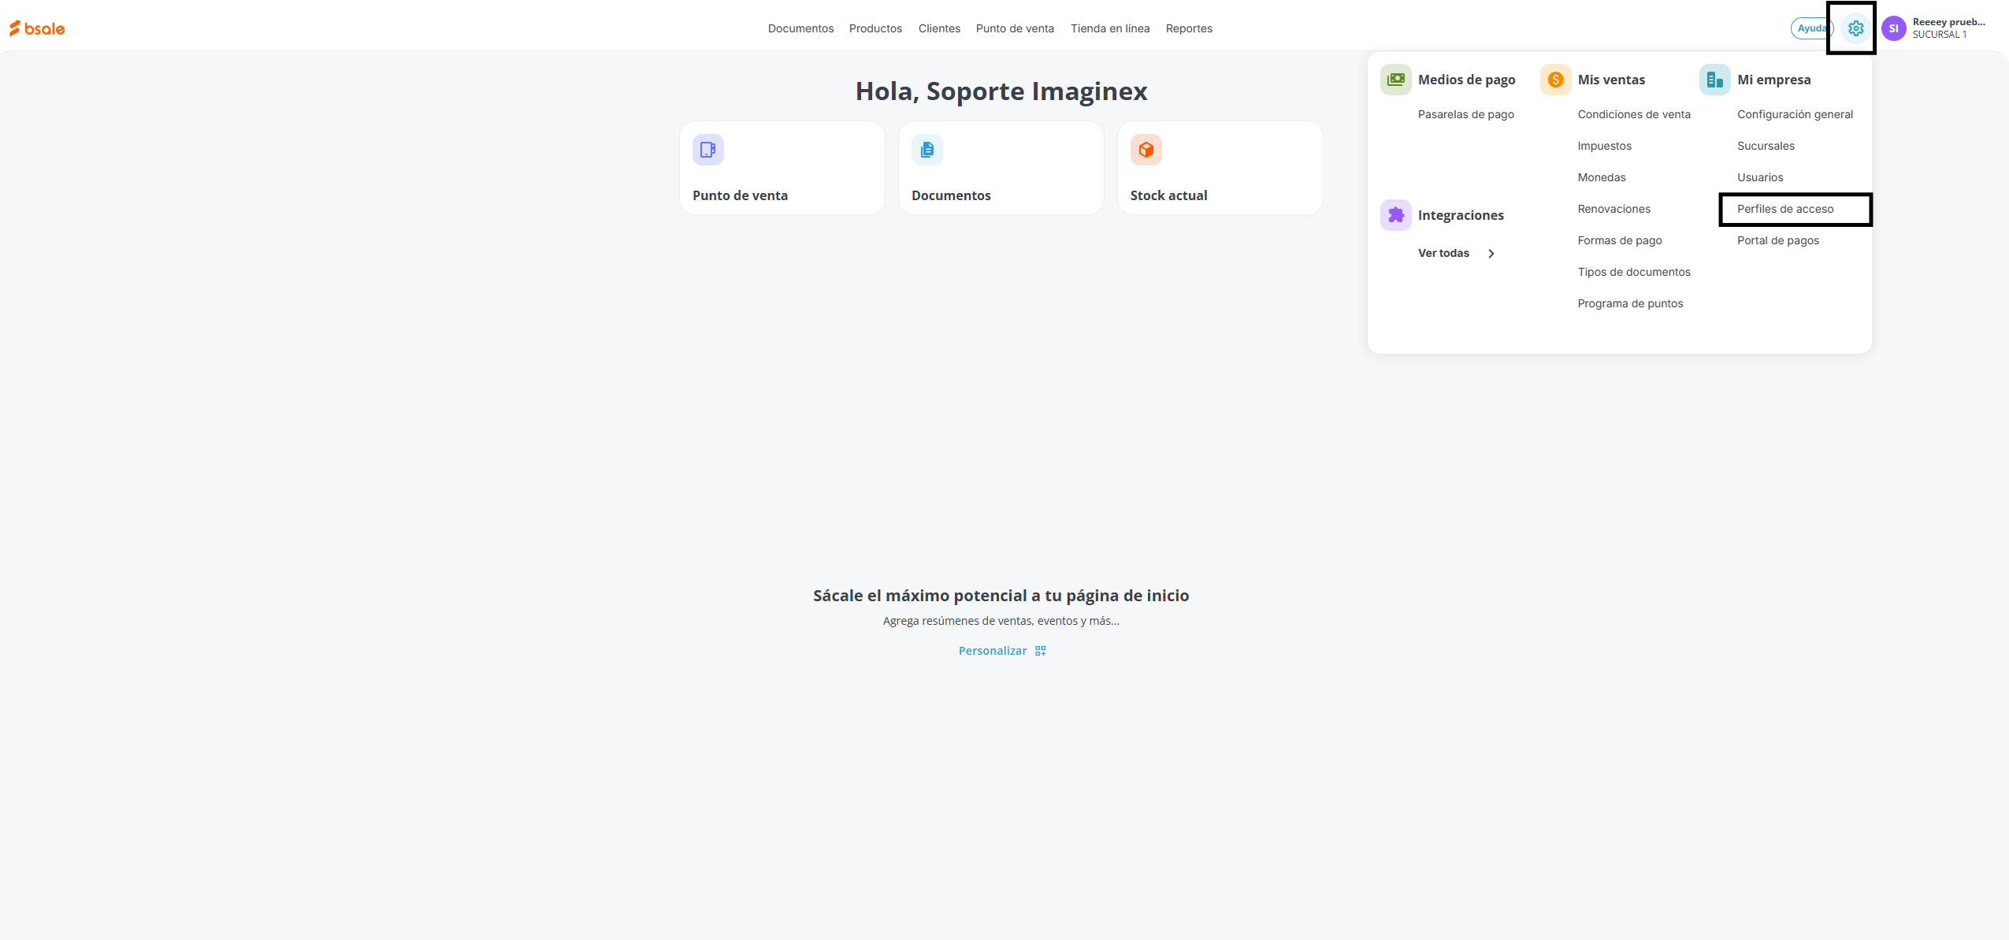Click the purple SI user avatar
Image resolution: width=2009 pixels, height=940 pixels.
[x=1893, y=28]
